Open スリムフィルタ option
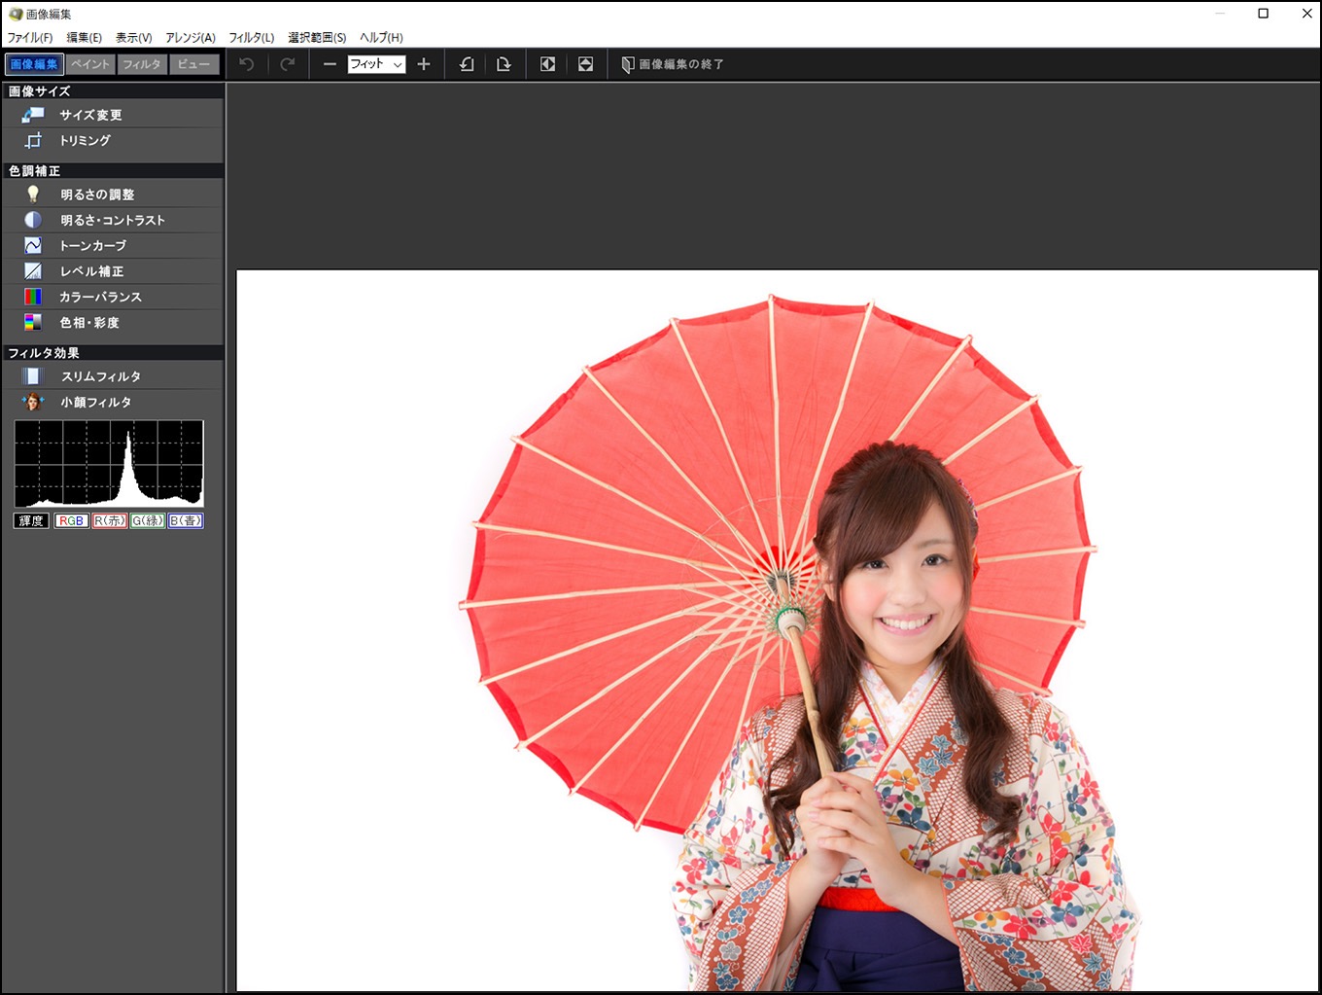Screen dimensions: 1322x995 pyautogui.click(x=101, y=376)
